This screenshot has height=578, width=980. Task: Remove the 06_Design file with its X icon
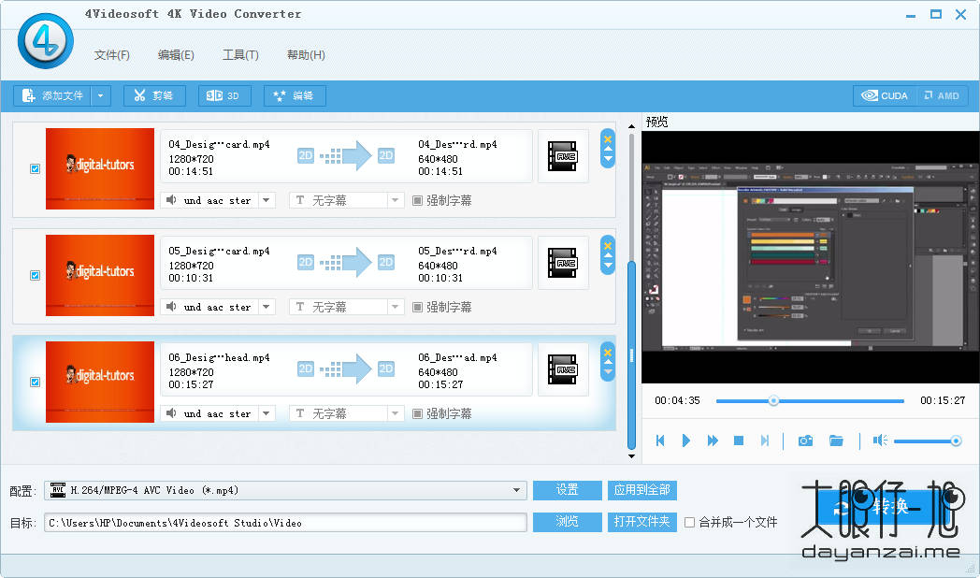(608, 353)
